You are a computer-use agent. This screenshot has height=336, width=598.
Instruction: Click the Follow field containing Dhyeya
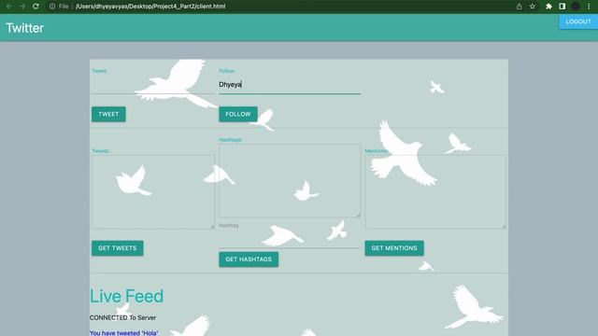[290, 85]
